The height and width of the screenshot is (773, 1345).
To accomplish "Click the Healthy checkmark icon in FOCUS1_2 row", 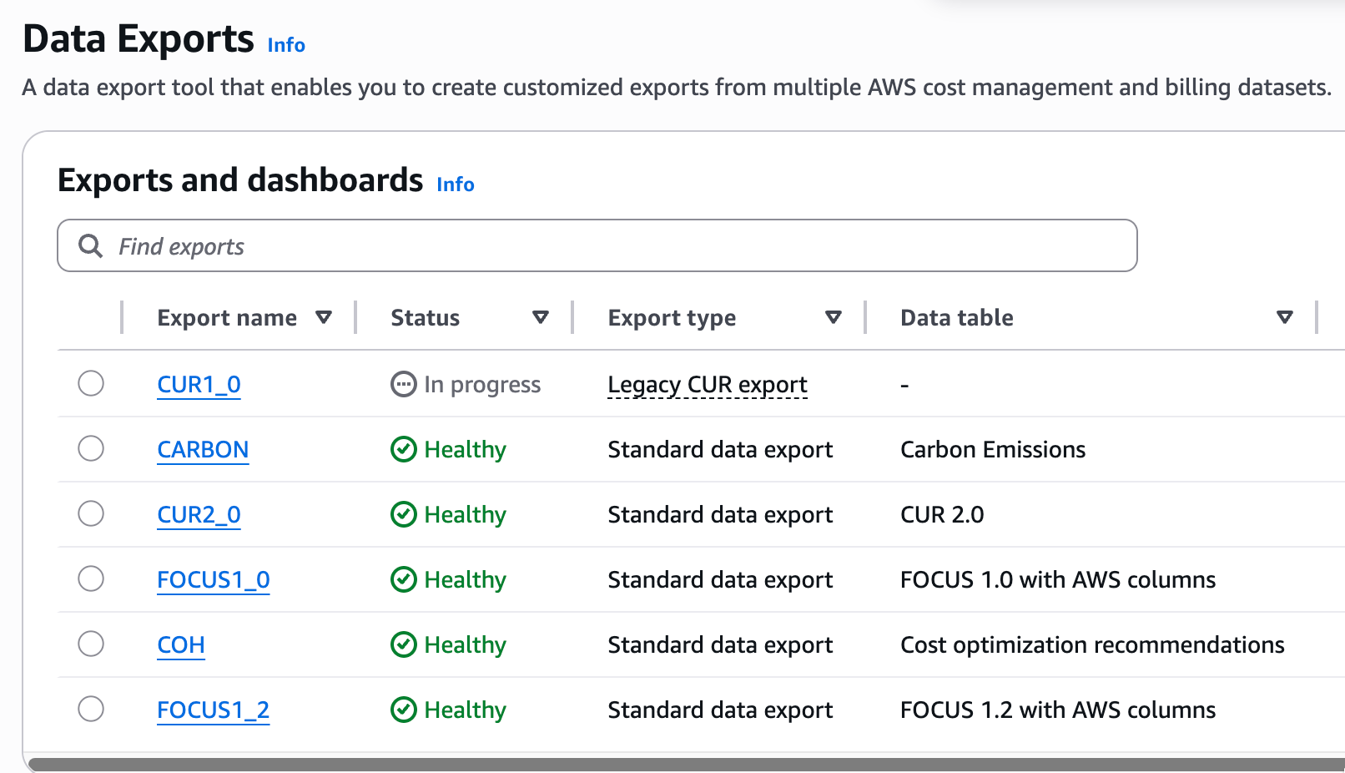I will (x=404, y=710).
